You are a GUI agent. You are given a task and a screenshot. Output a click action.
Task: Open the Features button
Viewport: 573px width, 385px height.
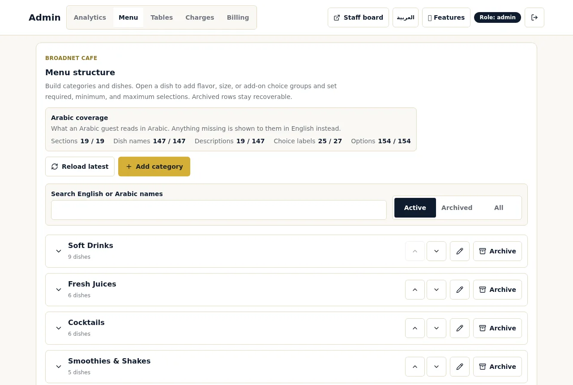pyautogui.click(x=446, y=17)
